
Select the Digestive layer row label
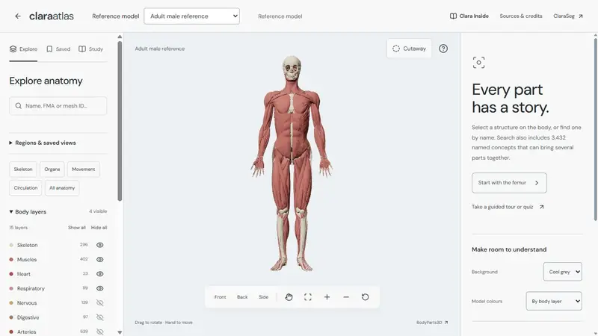point(28,317)
